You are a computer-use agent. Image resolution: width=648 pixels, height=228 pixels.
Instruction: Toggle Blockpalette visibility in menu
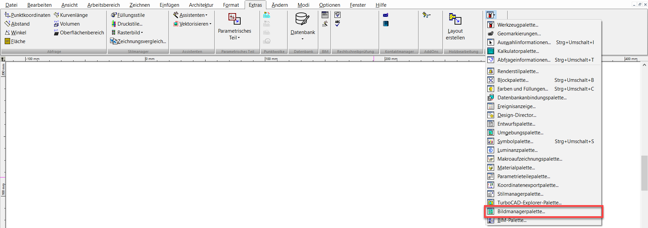coord(513,80)
